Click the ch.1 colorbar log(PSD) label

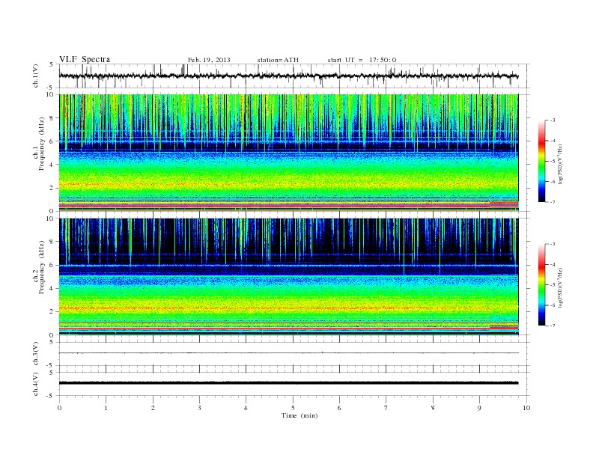560,165
